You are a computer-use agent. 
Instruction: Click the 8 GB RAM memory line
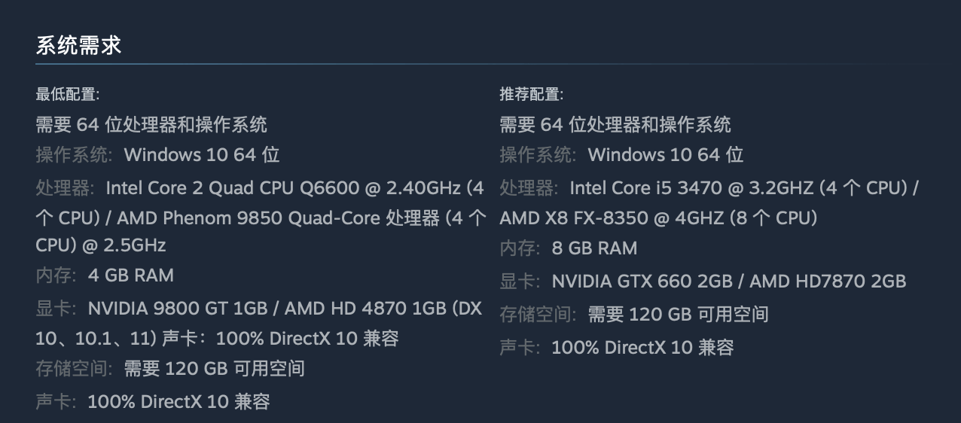point(569,248)
